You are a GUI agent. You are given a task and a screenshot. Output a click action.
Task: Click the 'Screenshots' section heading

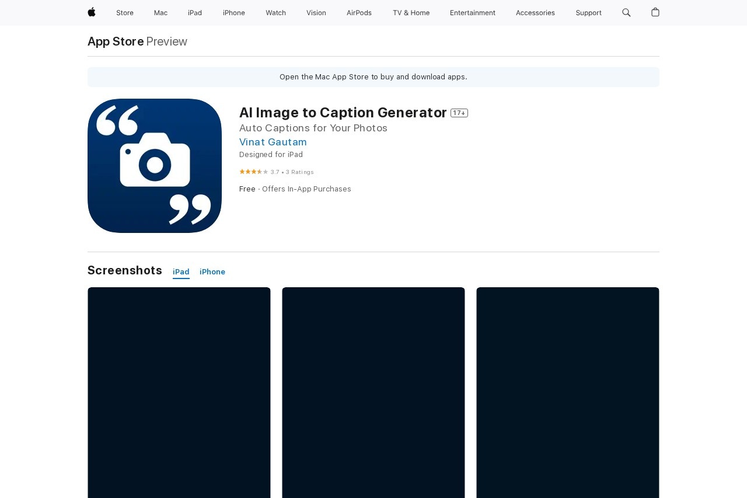tap(125, 270)
